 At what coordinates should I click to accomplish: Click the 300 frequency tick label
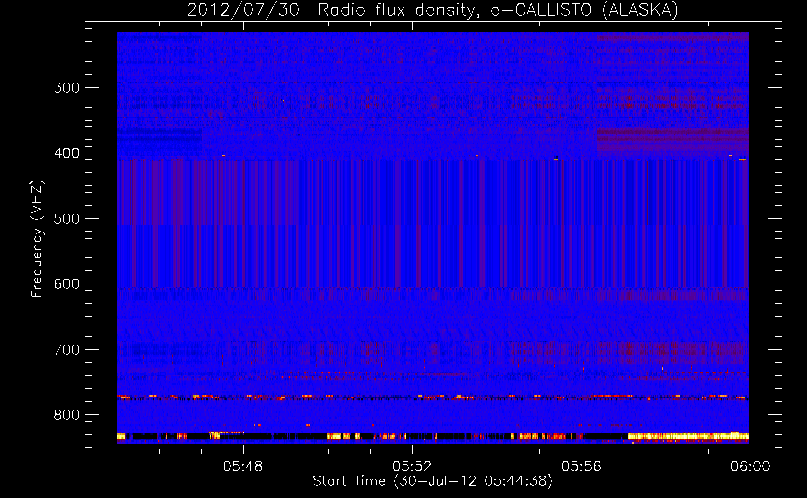(67, 88)
